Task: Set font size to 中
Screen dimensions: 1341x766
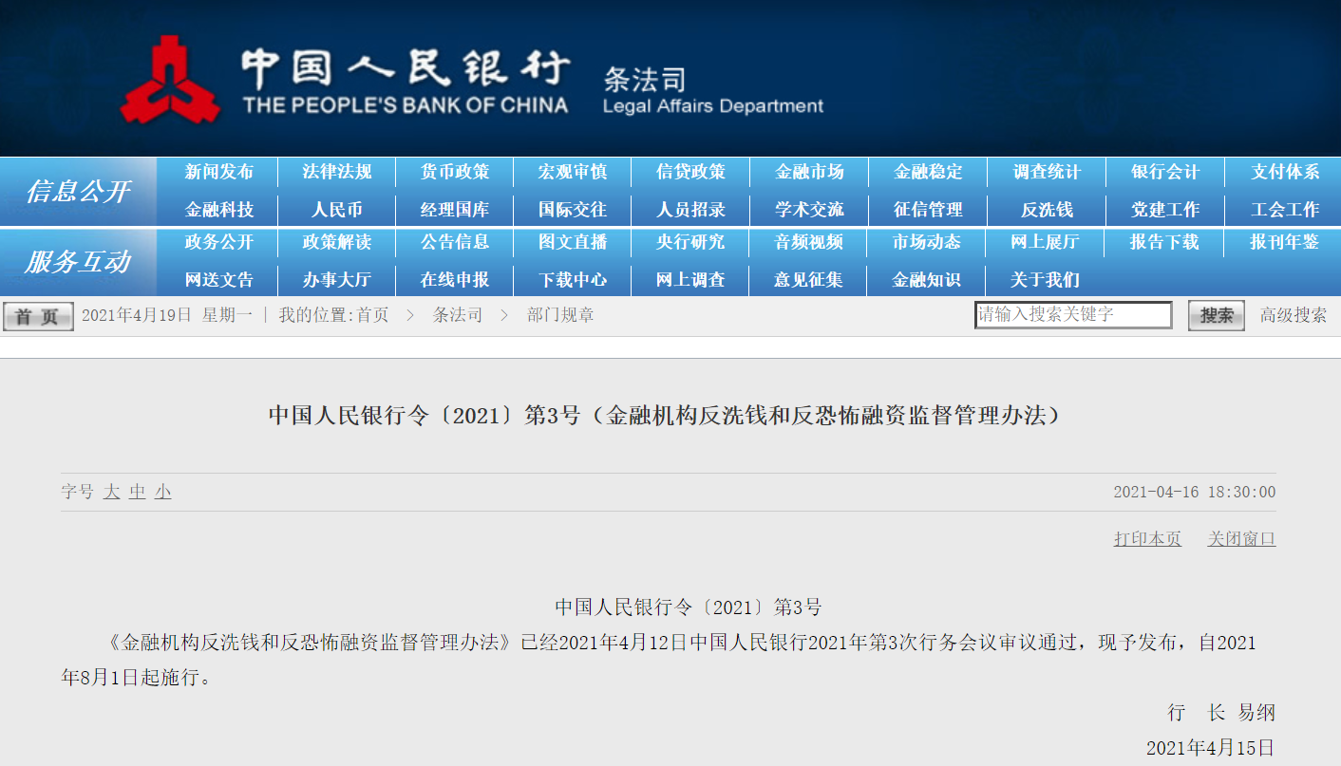Action: point(138,492)
